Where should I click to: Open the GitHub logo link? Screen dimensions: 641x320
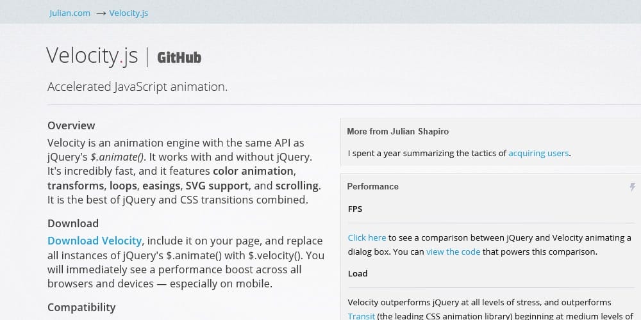point(179,58)
